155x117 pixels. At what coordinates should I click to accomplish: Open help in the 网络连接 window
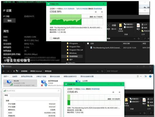pos(150,76)
